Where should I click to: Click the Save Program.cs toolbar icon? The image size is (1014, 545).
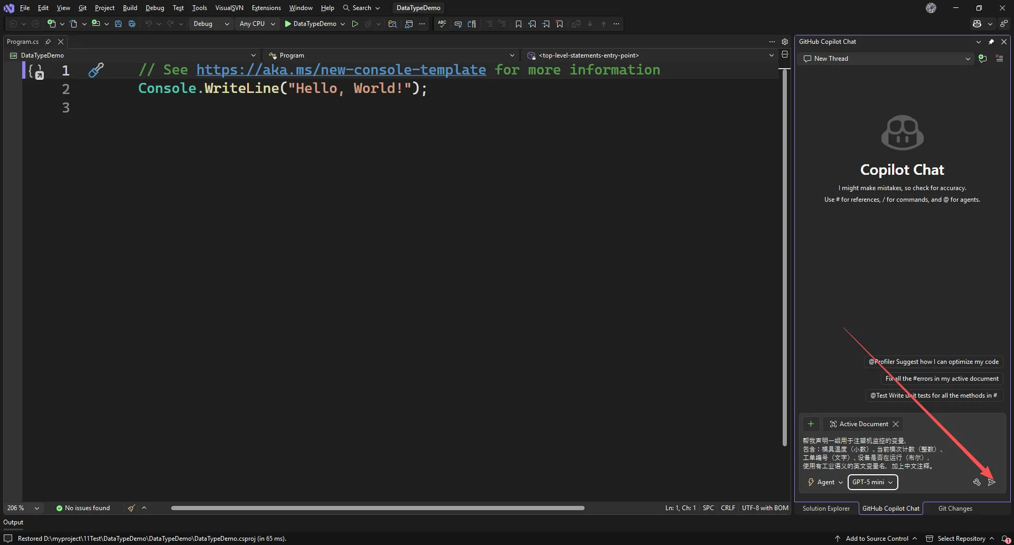tap(118, 24)
